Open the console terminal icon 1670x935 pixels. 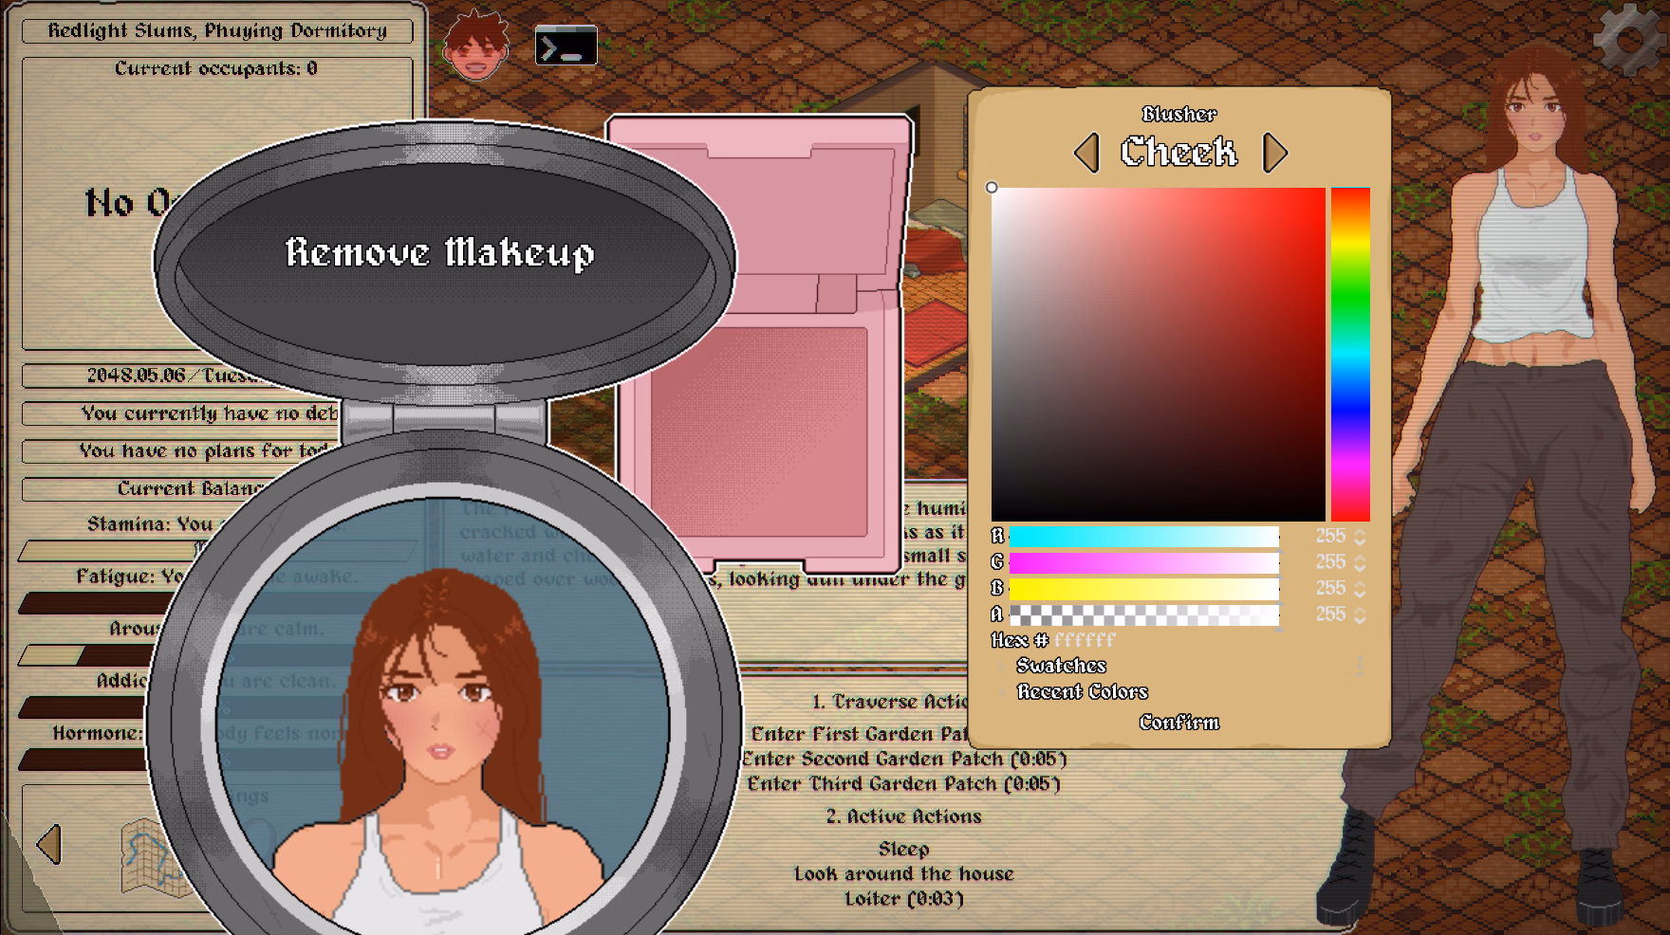coord(566,46)
